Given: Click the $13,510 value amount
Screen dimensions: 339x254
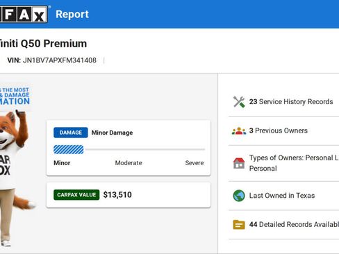Looking at the screenshot, I should [x=117, y=195].
